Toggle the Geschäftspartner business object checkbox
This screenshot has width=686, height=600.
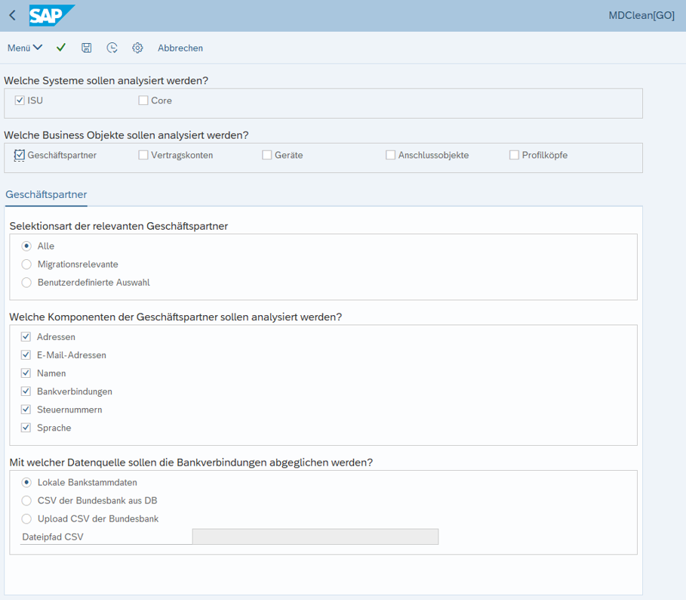[20, 155]
